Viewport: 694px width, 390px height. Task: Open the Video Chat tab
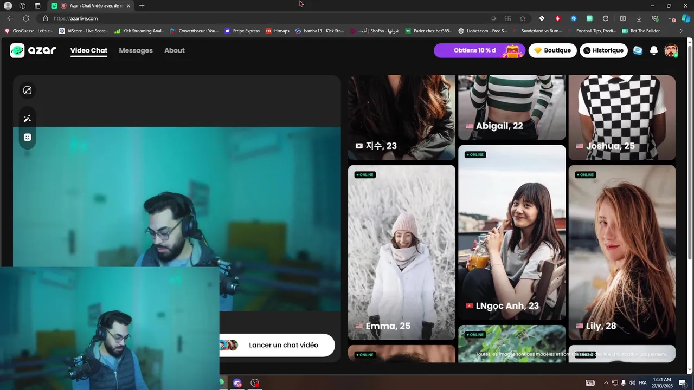[89, 50]
